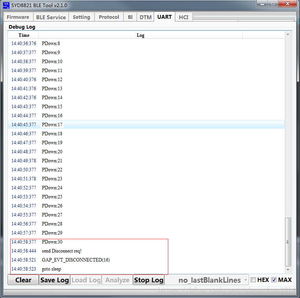The height and width of the screenshot is (298, 300).
Task: Open the Setting tab
Action: (x=82, y=17)
